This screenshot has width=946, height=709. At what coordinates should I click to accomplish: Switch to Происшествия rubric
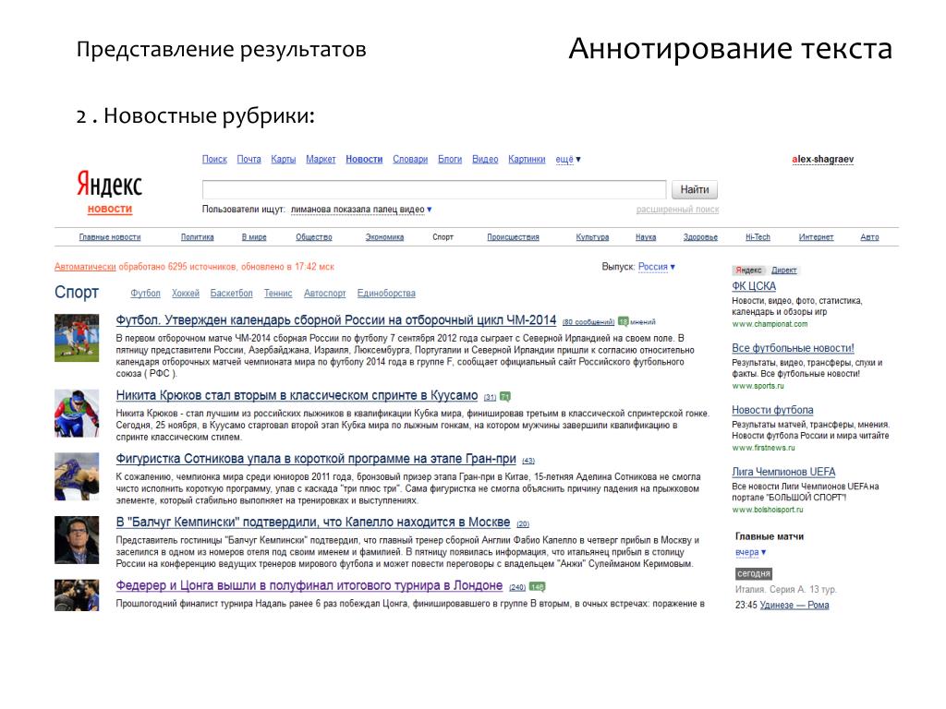click(x=513, y=237)
